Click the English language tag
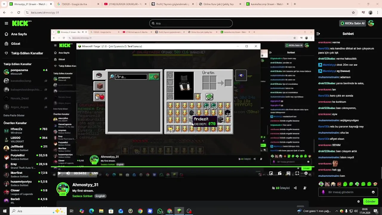382x215 pixels. [100, 196]
